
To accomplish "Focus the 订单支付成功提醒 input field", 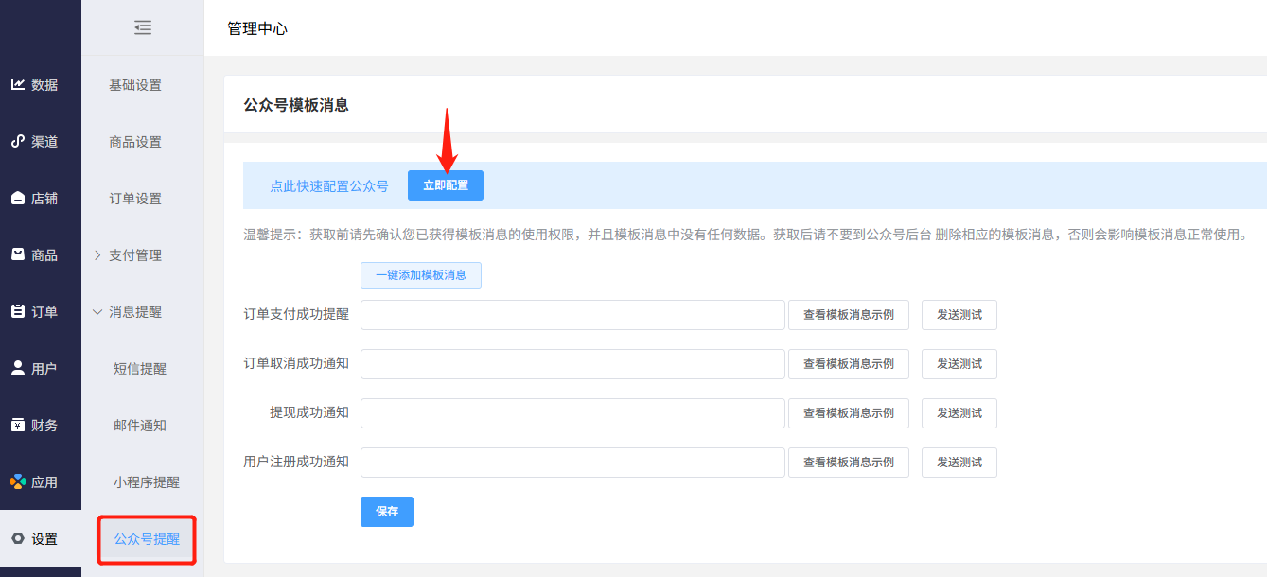I will coord(572,315).
